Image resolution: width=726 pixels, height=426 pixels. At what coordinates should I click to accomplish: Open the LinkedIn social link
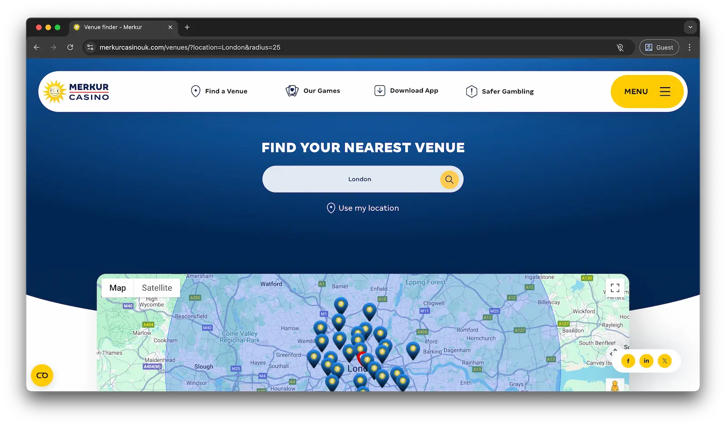coord(646,361)
